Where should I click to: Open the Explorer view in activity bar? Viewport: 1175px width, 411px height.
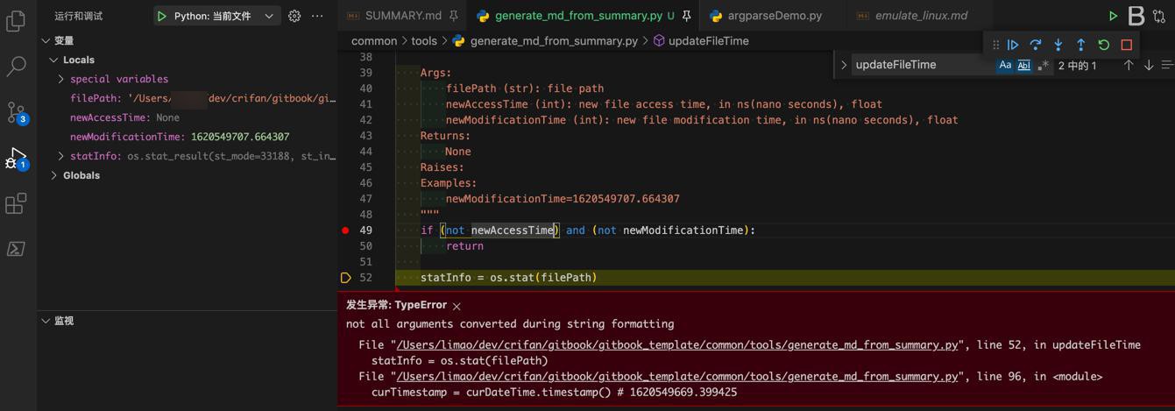(16, 19)
